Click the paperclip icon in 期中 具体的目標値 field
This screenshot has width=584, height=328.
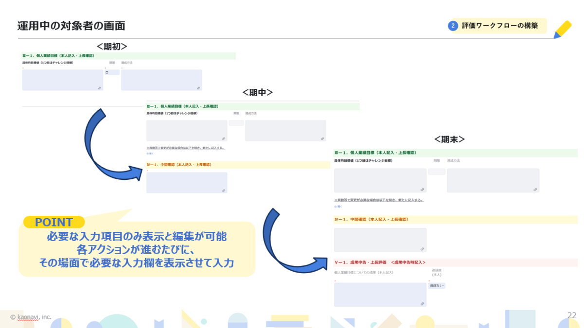pyautogui.click(x=224, y=139)
